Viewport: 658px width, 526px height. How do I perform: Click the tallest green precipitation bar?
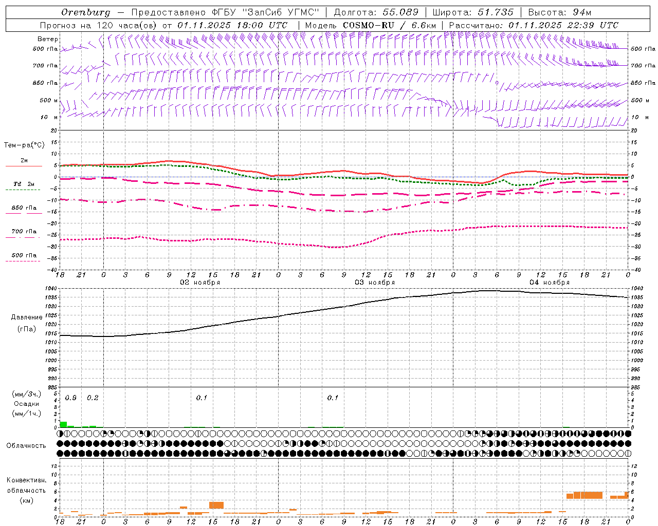coord(63,424)
